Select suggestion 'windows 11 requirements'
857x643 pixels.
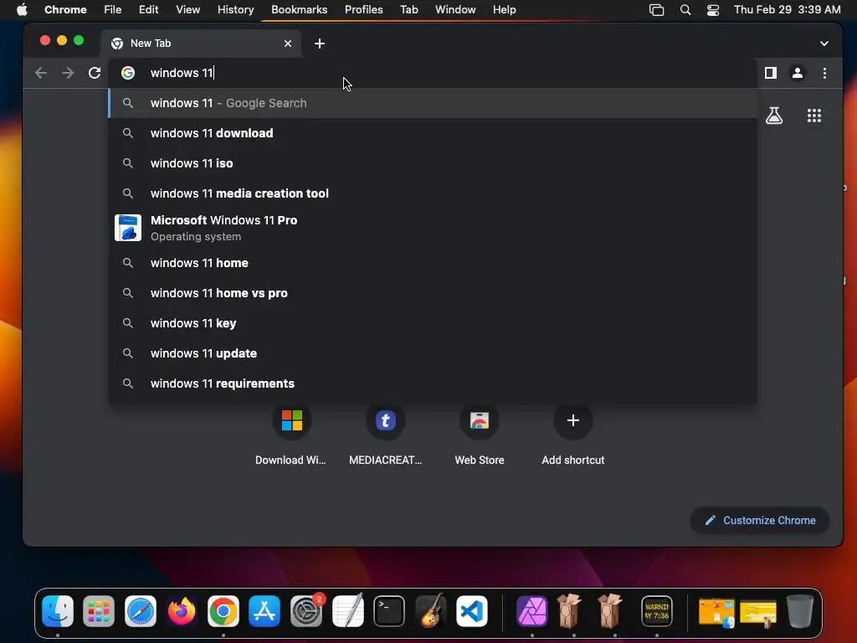[x=433, y=383]
